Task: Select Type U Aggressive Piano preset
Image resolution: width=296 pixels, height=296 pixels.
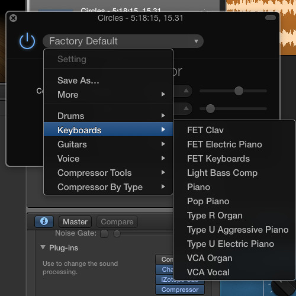Action: click(234, 230)
